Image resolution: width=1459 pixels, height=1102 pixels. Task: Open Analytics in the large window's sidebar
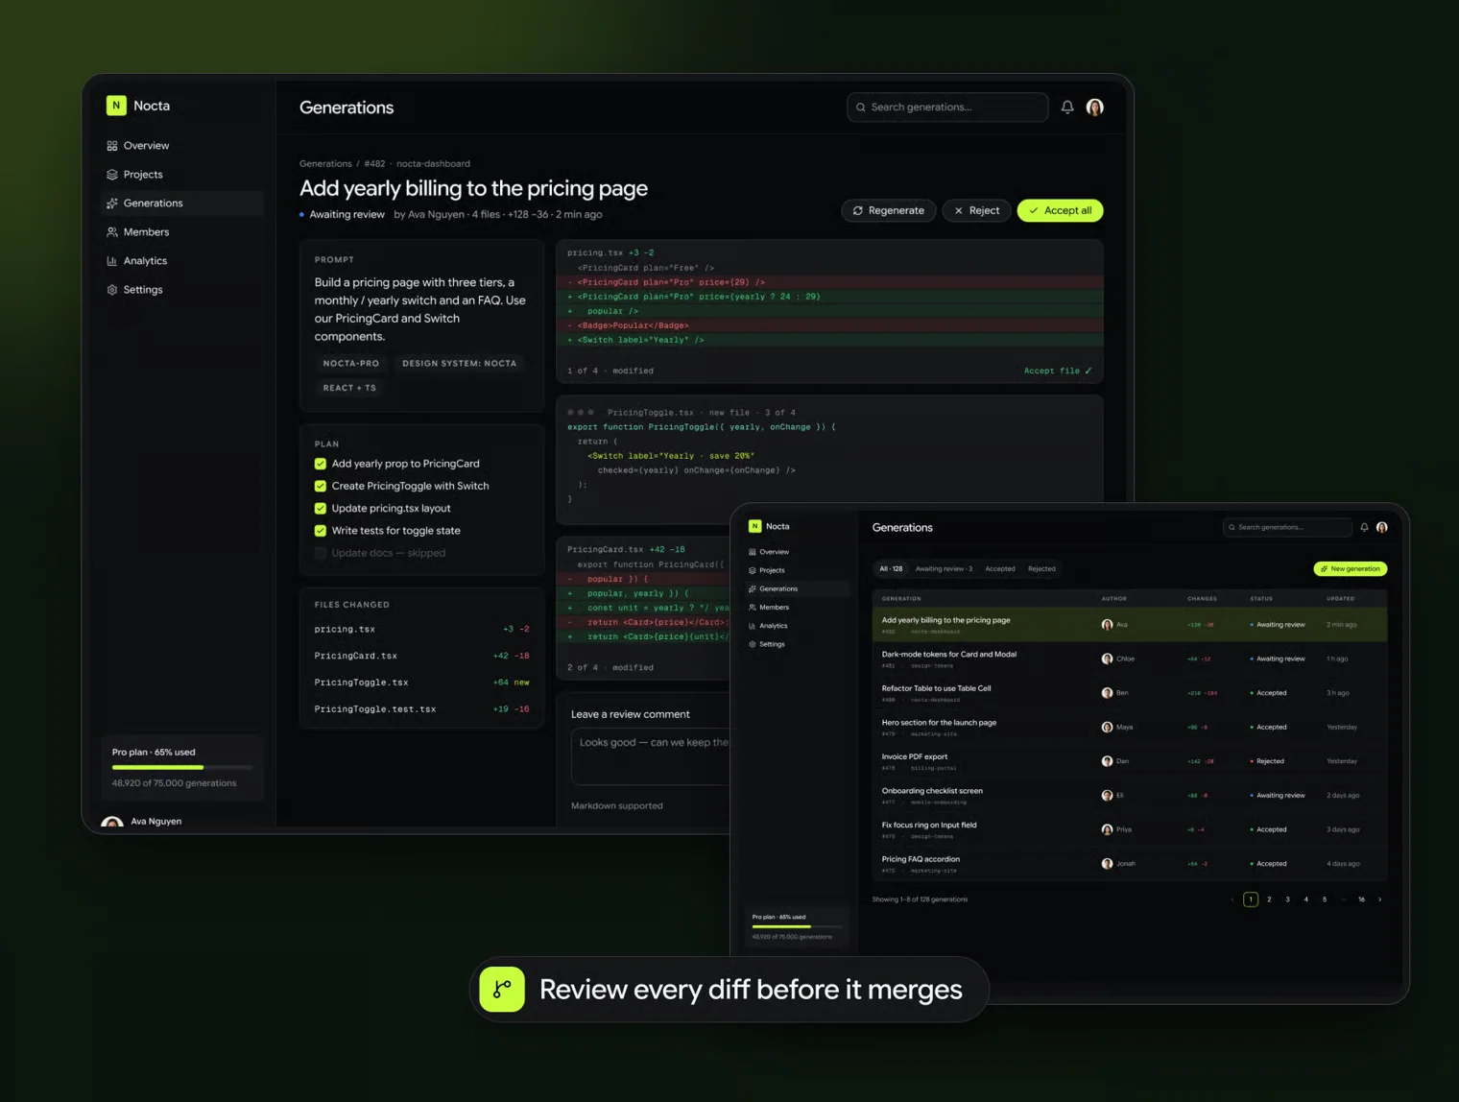click(x=181, y=261)
